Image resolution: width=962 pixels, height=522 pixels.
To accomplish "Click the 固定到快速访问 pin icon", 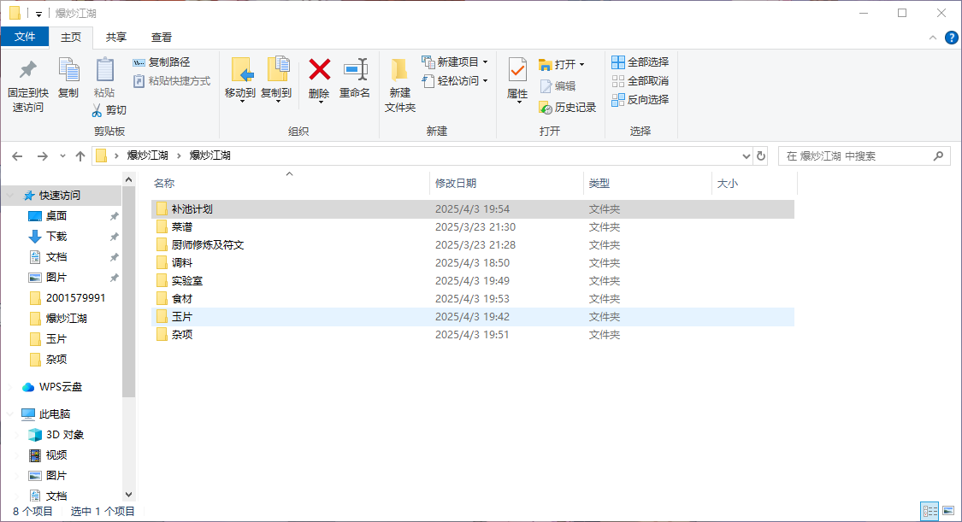I will (x=27, y=70).
